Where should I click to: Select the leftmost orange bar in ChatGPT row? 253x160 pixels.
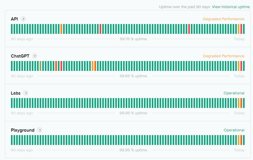pos(56,66)
